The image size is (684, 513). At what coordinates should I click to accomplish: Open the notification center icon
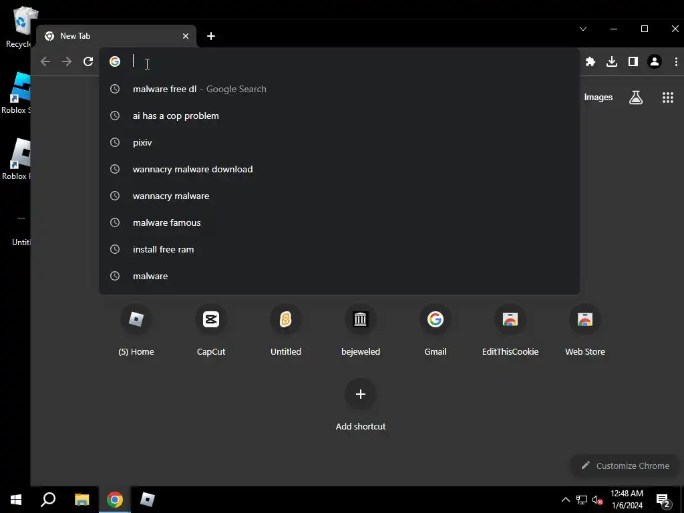click(x=663, y=500)
